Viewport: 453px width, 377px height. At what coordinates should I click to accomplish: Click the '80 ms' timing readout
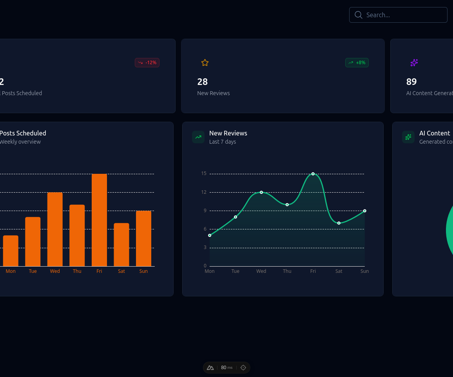[x=227, y=368]
